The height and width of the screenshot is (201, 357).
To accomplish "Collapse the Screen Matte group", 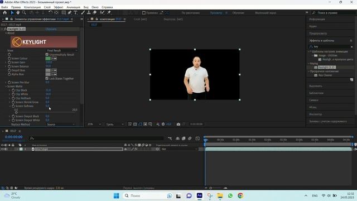I will [6, 87].
